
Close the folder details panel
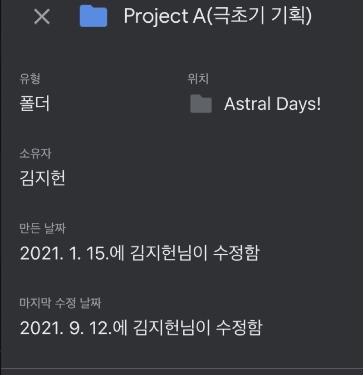[x=42, y=17]
